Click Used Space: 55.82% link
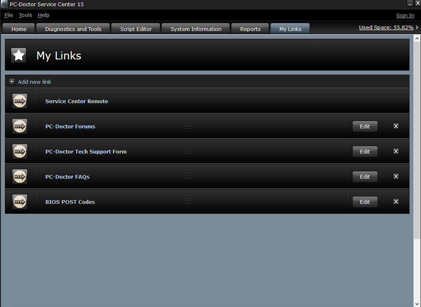 [386, 27]
